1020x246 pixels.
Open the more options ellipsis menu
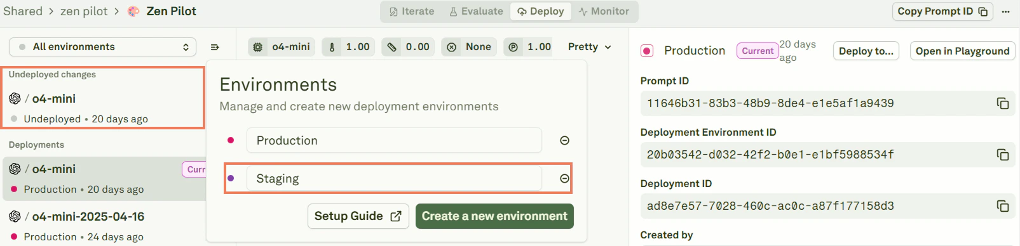pos(1005,11)
